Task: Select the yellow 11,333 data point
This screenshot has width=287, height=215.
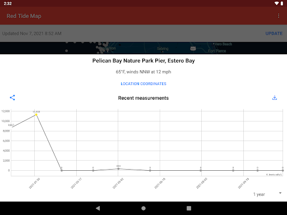Action: [x=36, y=115]
